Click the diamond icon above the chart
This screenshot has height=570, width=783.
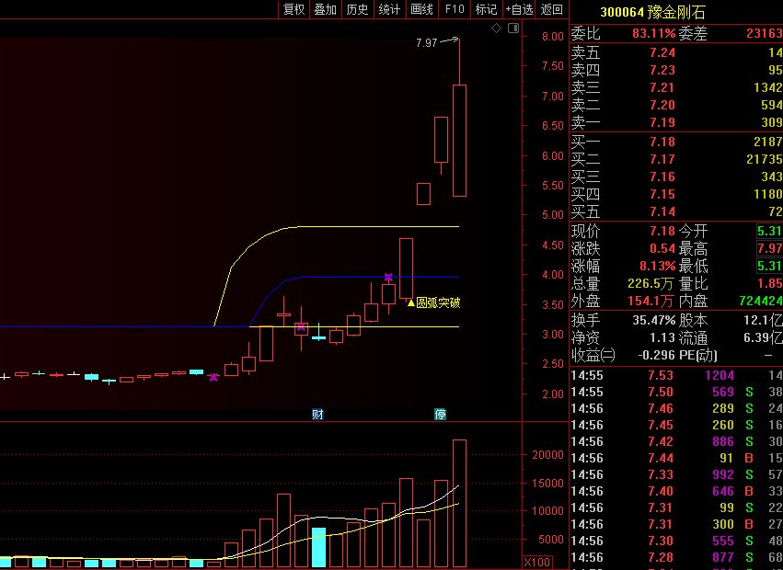[496, 28]
